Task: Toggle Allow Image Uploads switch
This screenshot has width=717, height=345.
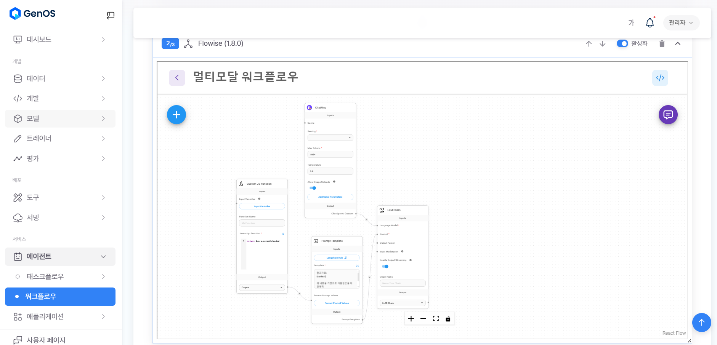Action: [x=313, y=188]
